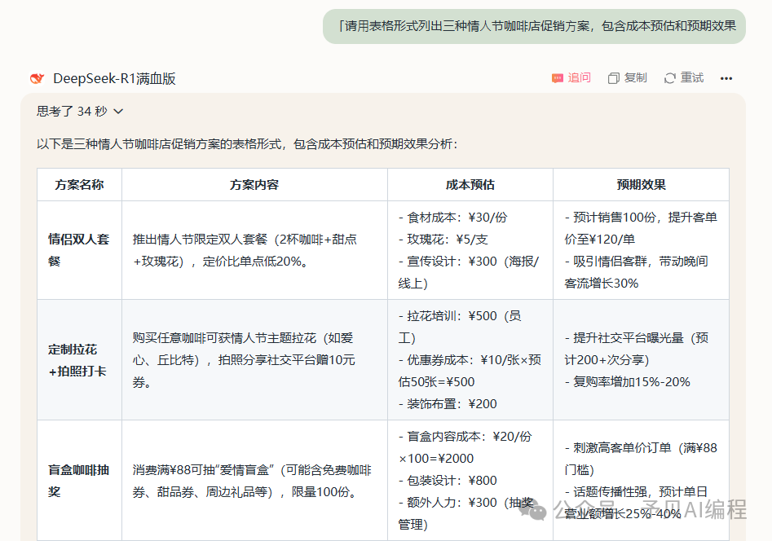Click the 消费满¥88 blind box description cell

[x=254, y=481]
